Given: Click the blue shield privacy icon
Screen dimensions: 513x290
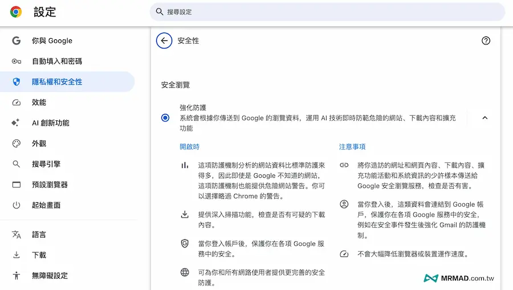Looking at the screenshot, I should [x=17, y=81].
